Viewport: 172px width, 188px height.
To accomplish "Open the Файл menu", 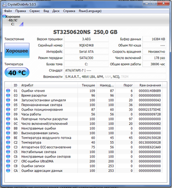I will [8, 11].
